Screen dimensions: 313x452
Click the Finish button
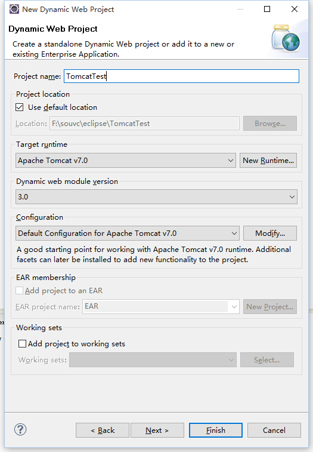[216, 430]
